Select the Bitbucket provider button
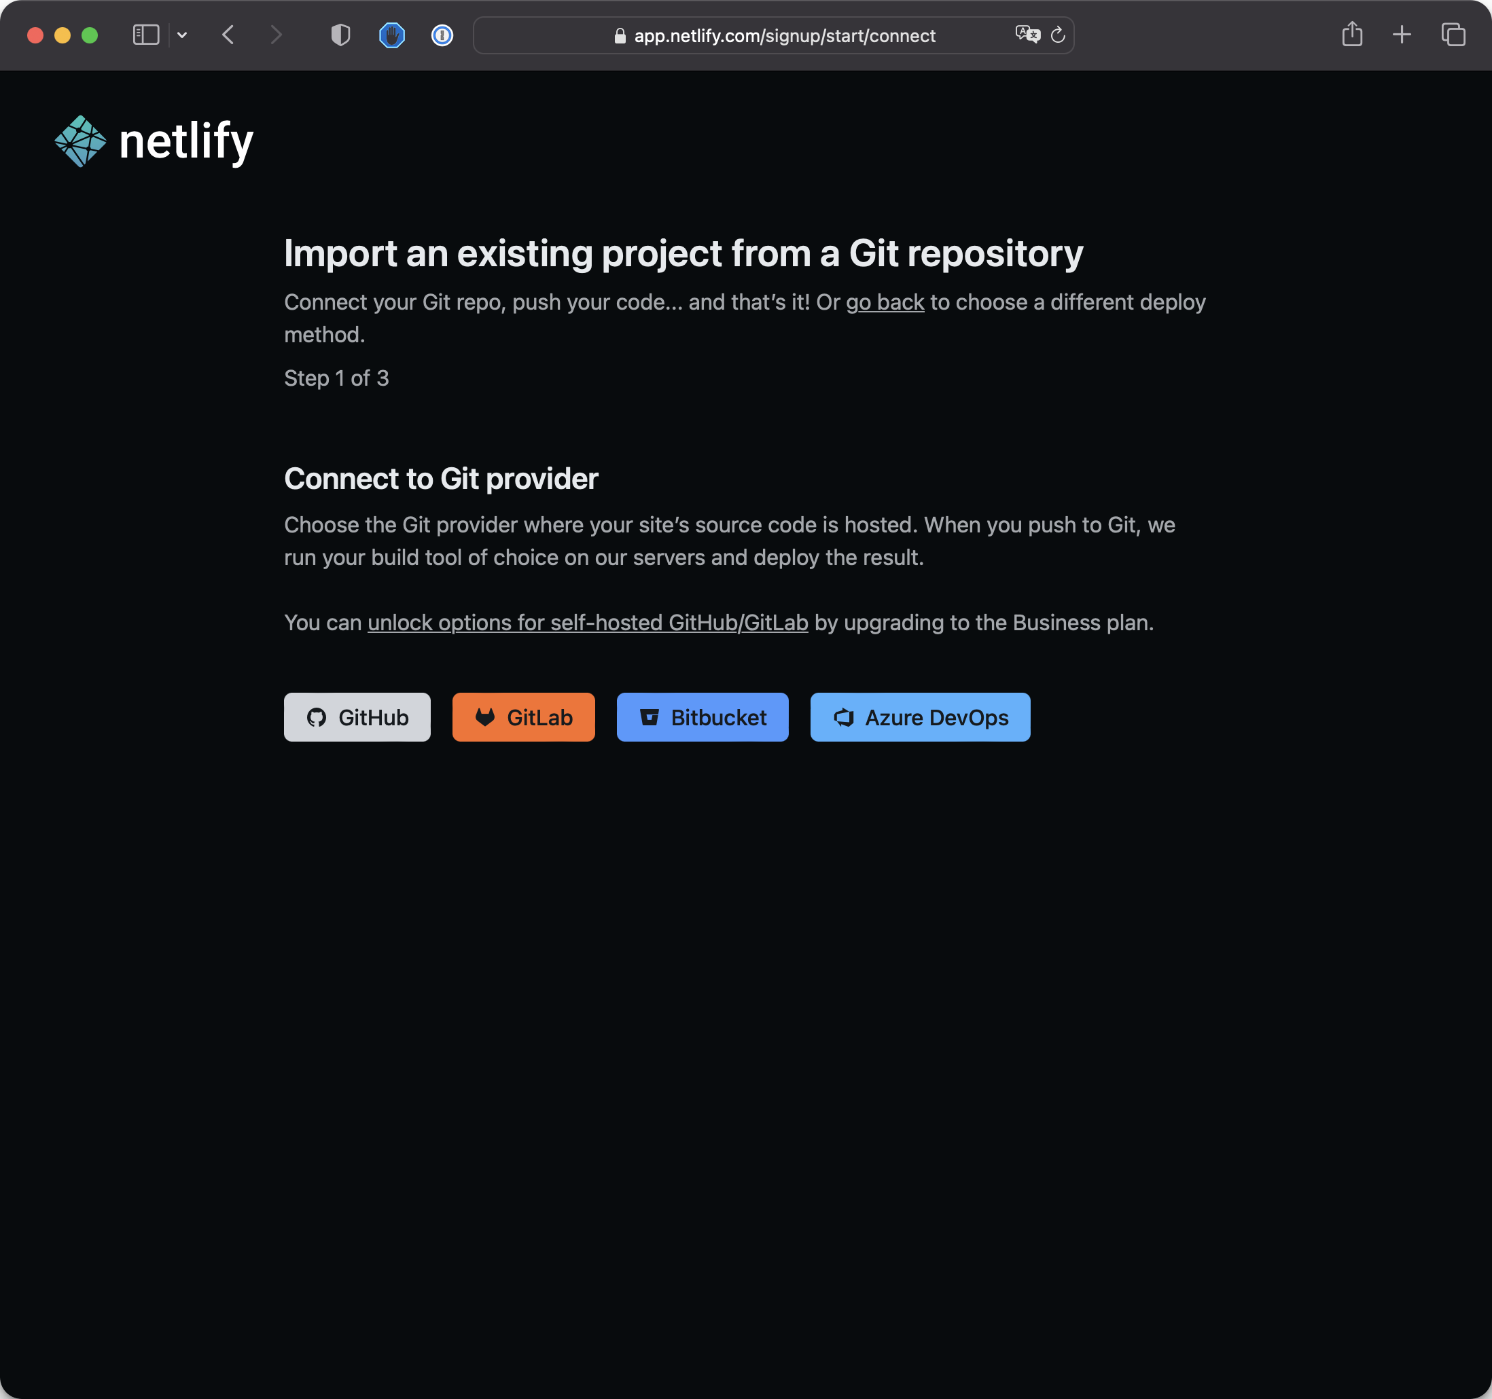The image size is (1492, 1399). (x=702, y=717)
